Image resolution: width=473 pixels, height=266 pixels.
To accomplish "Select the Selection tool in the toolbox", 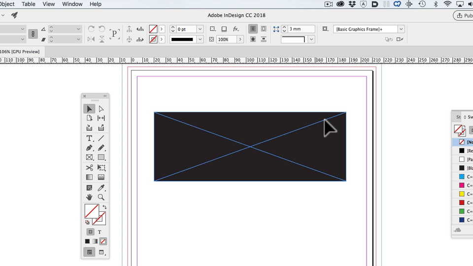I will [89, 108].
